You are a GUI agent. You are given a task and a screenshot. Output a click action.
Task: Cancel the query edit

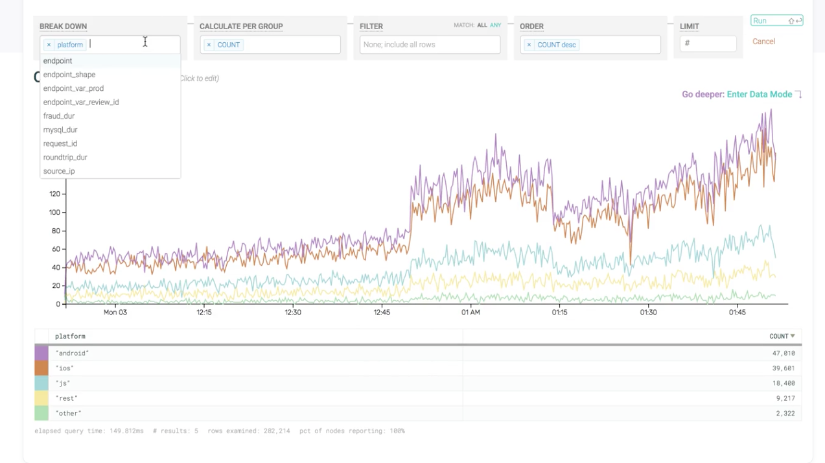click(763, 42)
